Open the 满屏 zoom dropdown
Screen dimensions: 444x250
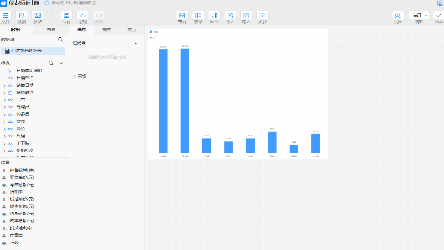point(419,15)
